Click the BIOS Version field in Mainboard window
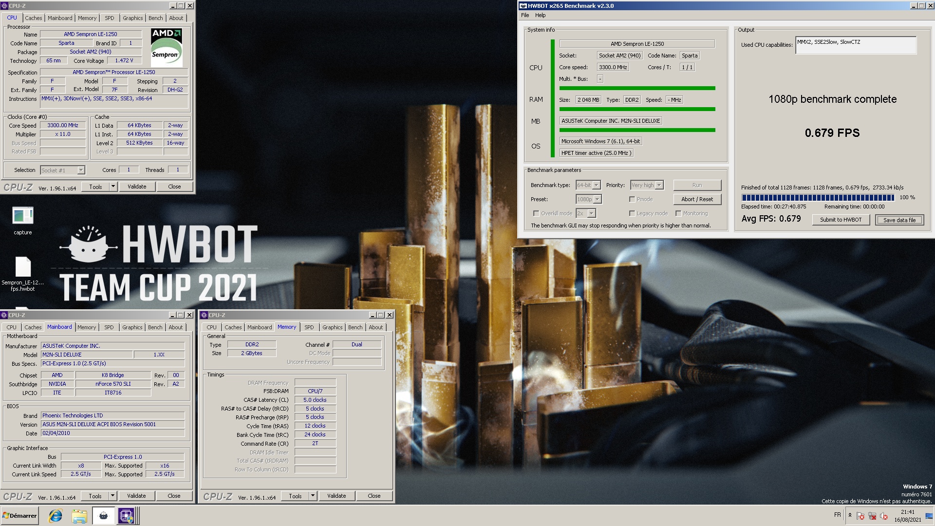This screenshot has height=526, width=935. click(113, 424)
